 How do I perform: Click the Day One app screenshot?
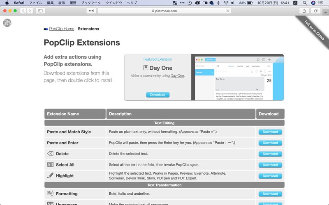point(238,77)
